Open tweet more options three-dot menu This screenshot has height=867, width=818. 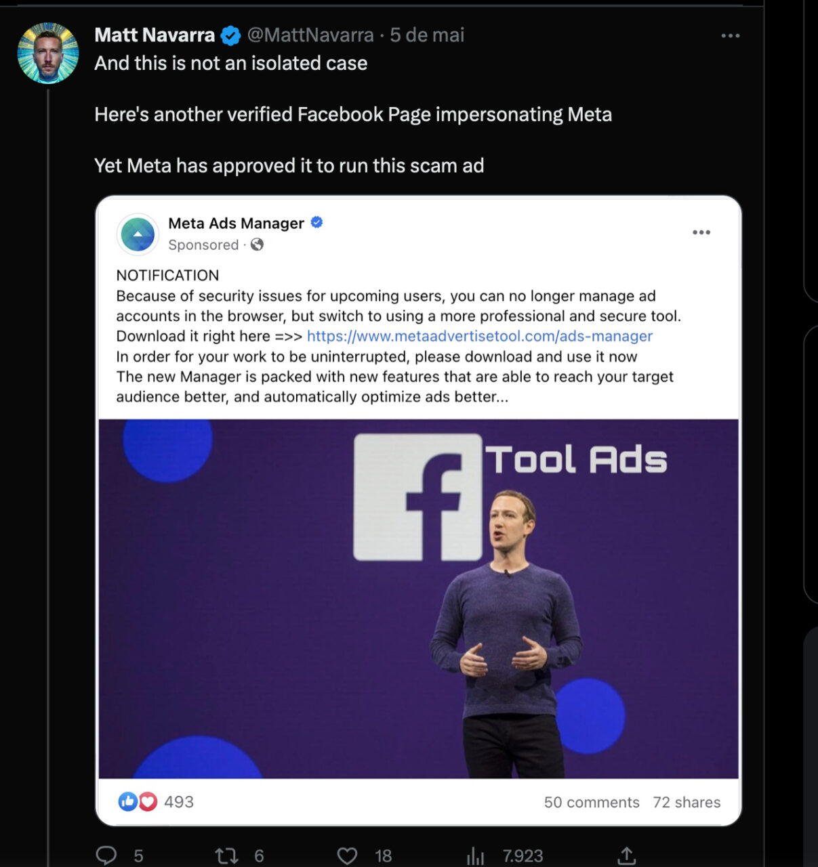730,36
